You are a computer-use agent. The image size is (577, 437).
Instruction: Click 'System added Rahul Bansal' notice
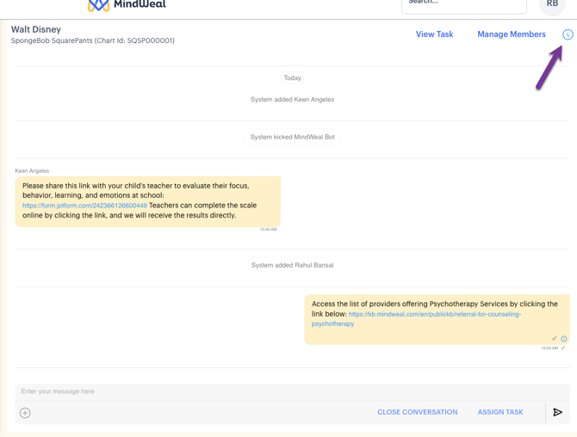(x=292, y=265)
